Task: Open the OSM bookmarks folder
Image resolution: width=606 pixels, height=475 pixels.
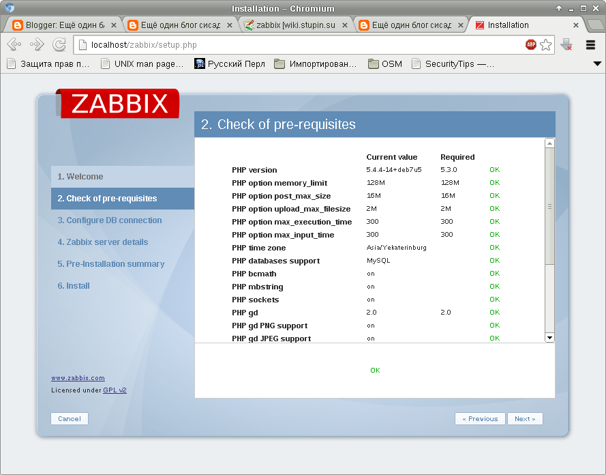Action: coord(385,64)
